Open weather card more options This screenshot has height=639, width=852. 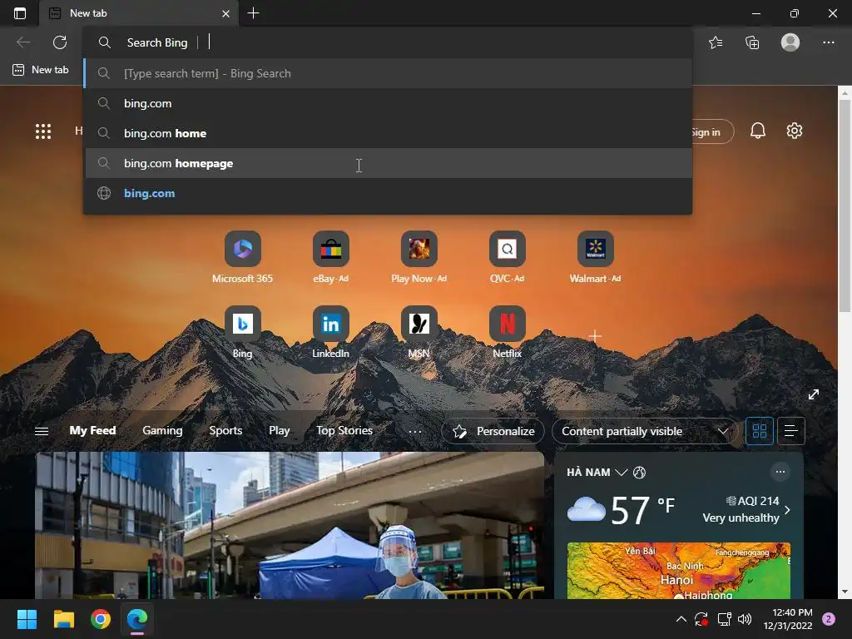tap(780, 472)
